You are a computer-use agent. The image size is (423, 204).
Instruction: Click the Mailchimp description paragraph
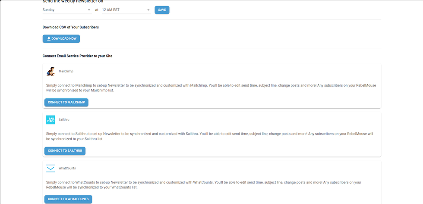coord(211,88)
